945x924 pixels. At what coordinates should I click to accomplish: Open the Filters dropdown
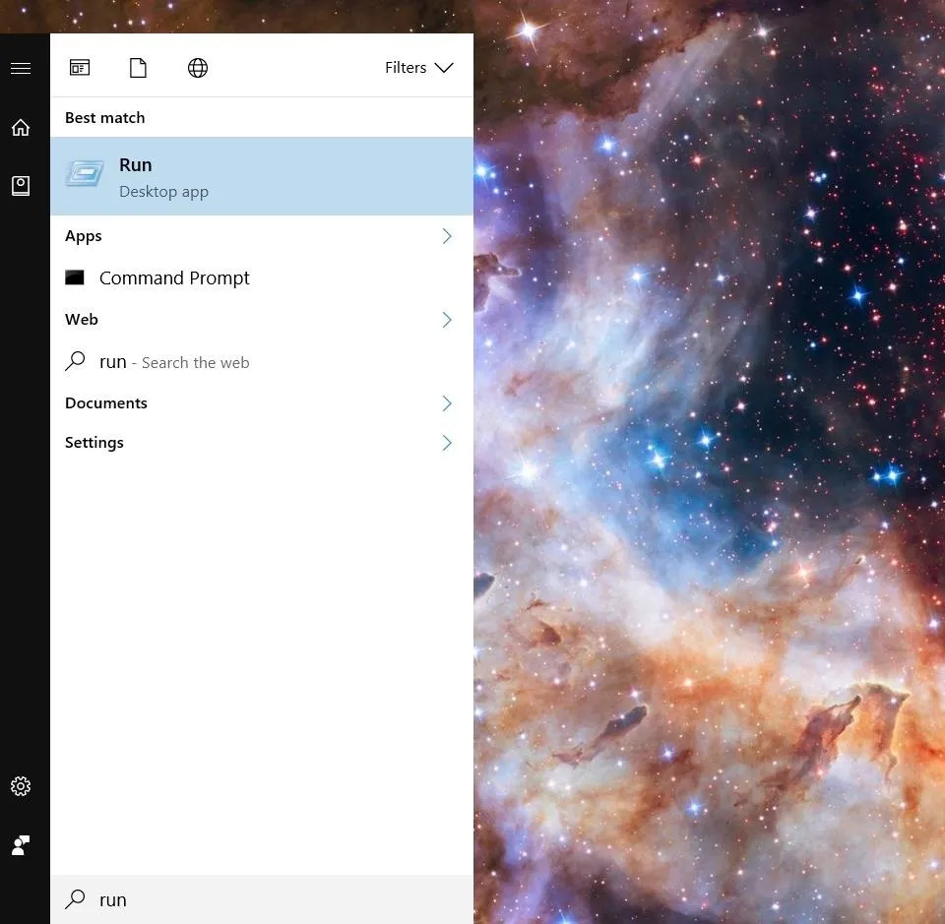point(419,68)
